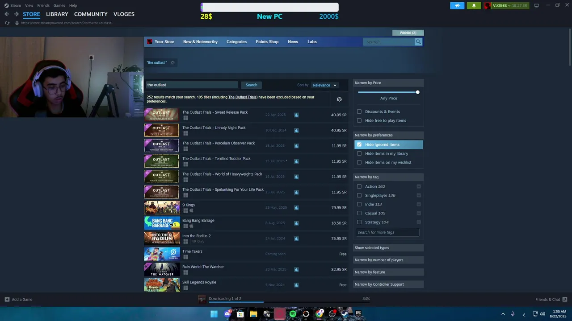Expand Narrow by Controller Support section

(388, 284)
